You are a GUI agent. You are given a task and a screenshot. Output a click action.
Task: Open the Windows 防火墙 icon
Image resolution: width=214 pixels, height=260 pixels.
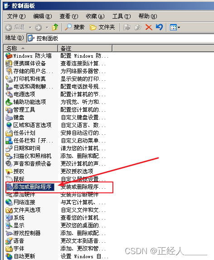tap(9, 56)
